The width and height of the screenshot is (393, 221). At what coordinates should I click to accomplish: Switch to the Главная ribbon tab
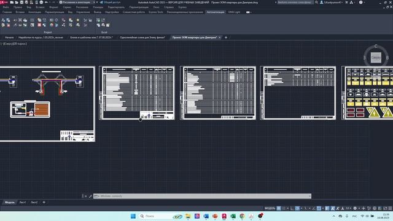[7, 12]
